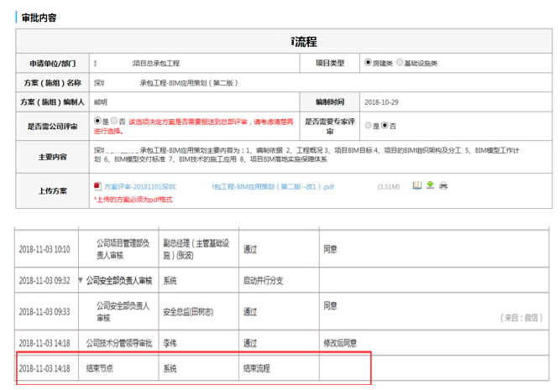Choose 否 for 是否需要专家评审
Viewport: 560px width, 390px height.
[385, 125]
